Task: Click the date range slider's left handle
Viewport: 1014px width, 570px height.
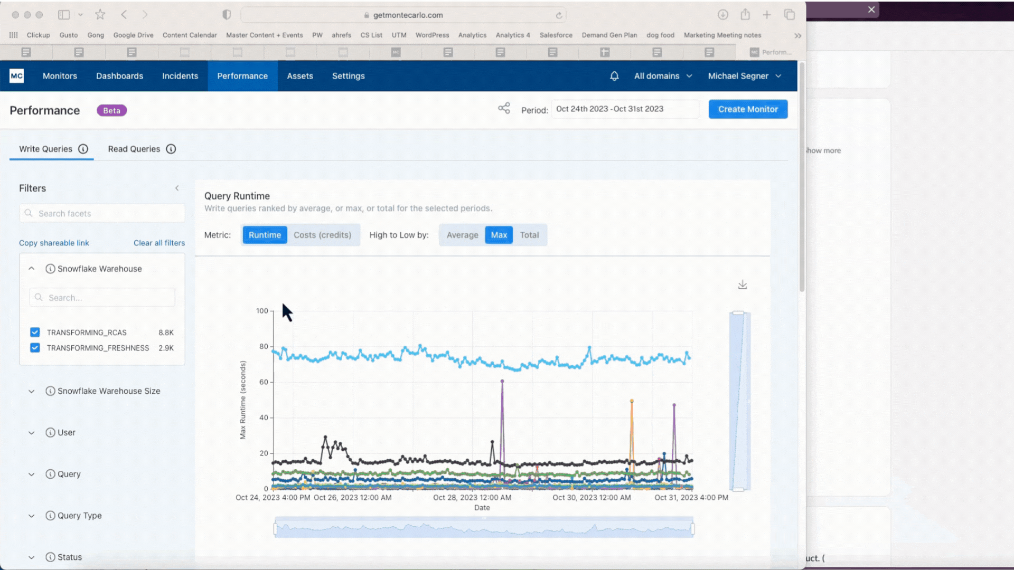Action: 275,528
